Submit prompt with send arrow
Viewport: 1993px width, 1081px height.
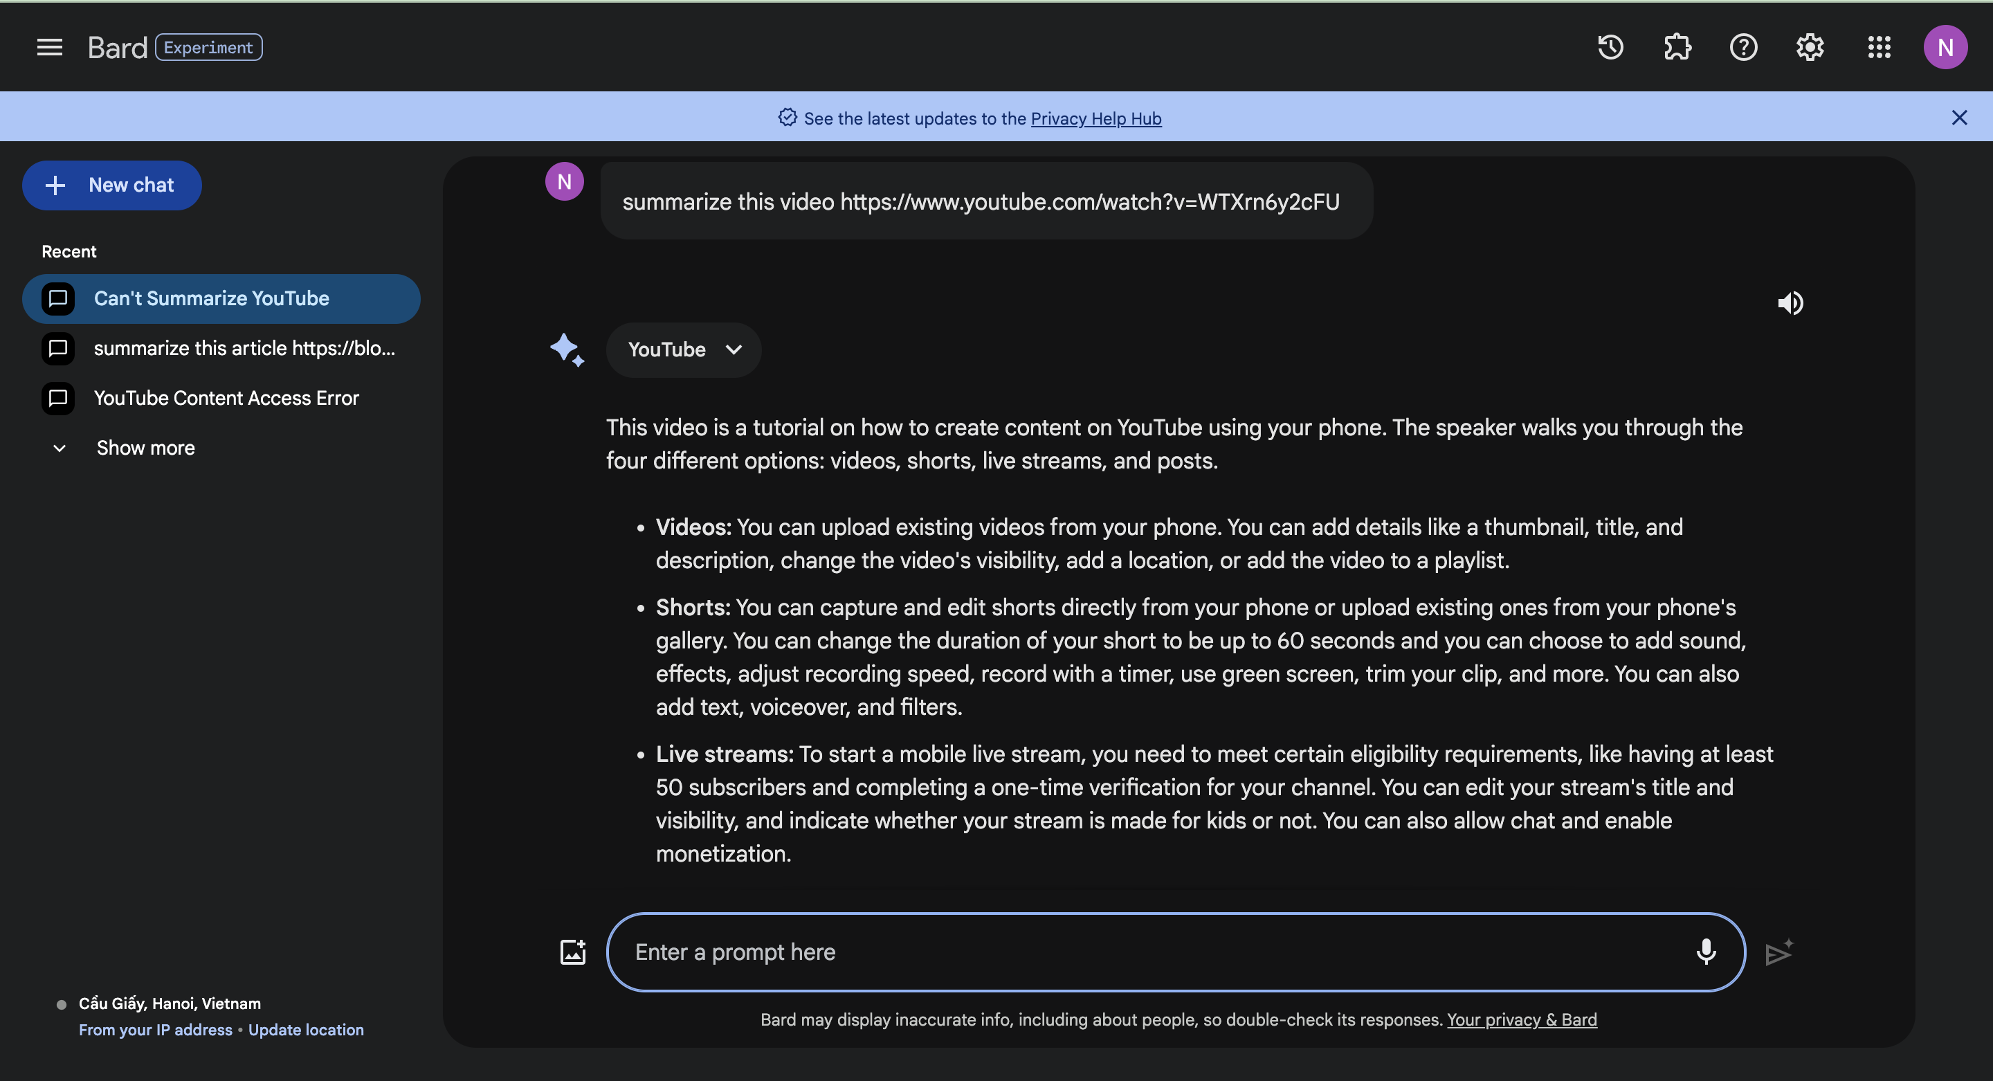pyautogui.click(x=1778, y=952)
